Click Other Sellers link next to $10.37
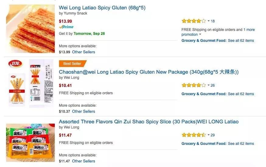The height and width of the screenshot is (167, 266). [x=83, y=111]
